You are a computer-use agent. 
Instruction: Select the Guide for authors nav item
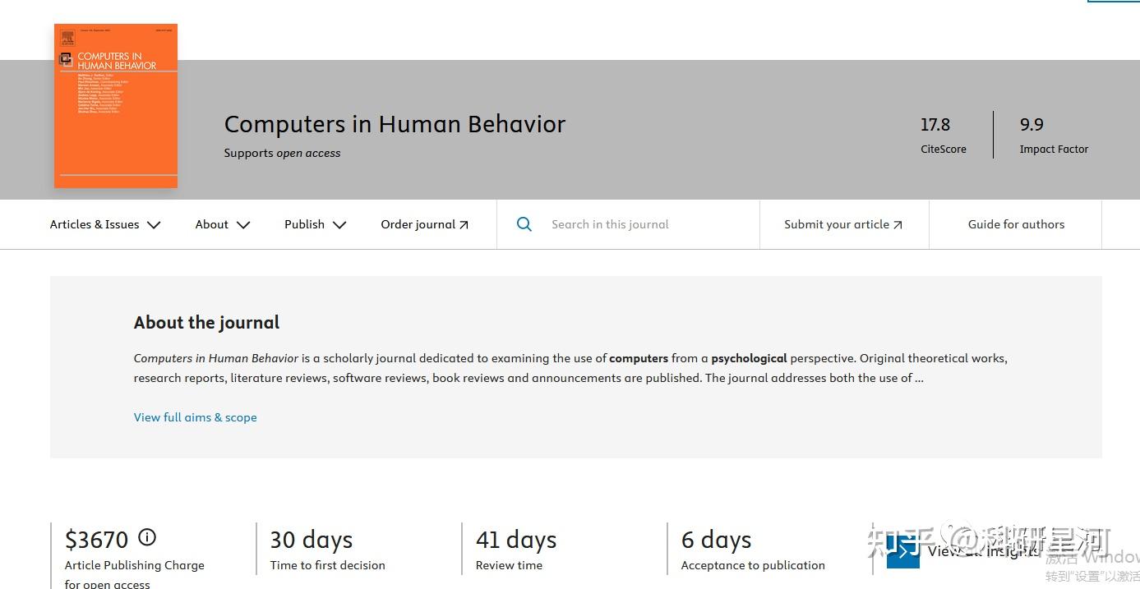[1016, 223]
